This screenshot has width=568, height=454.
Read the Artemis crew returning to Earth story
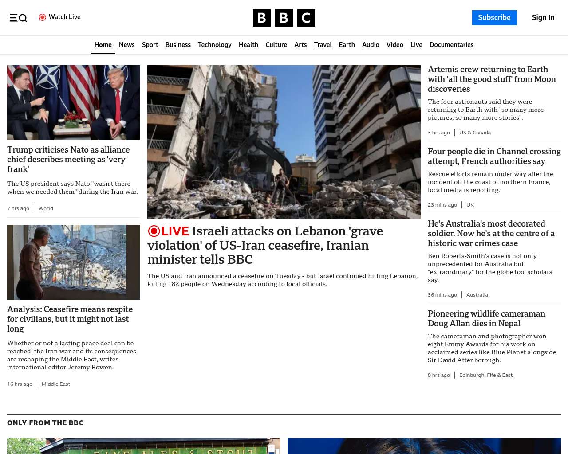(x=492, y=79)
